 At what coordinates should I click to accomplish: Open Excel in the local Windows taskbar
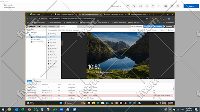23,109
